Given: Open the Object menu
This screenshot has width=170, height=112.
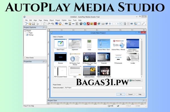Looking at the screenshot, I should tap(52, 20).
